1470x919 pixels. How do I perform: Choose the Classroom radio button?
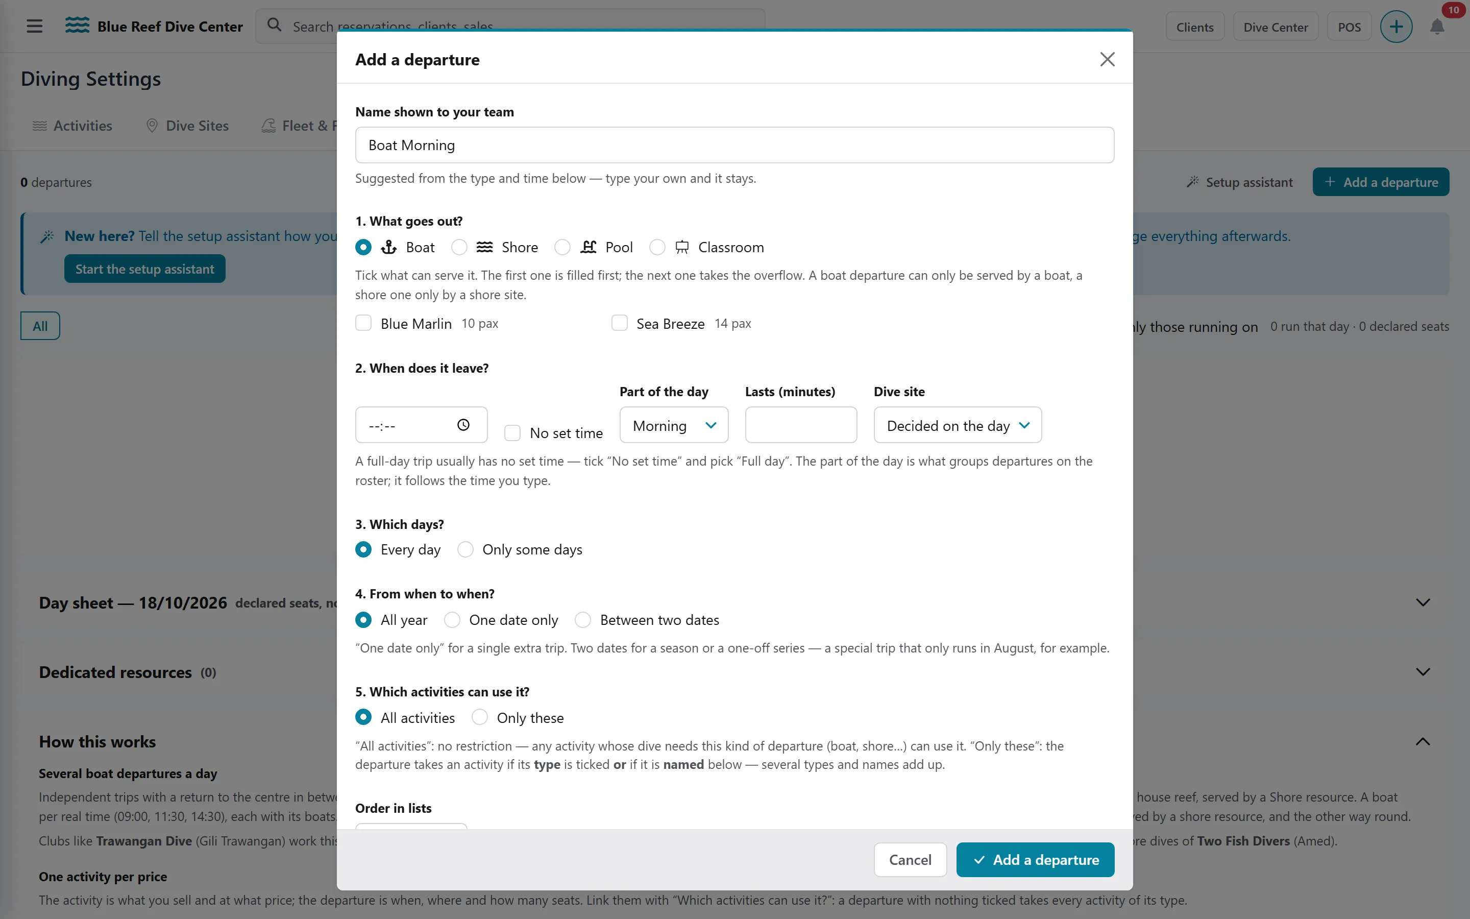pyautogui.click(x=657, y=248)
